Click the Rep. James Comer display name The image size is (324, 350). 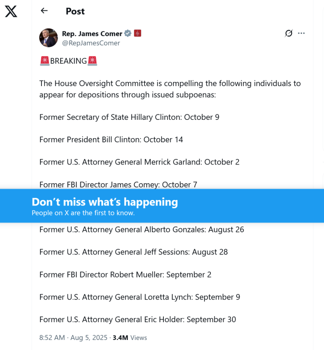click(x=92, y=33)
